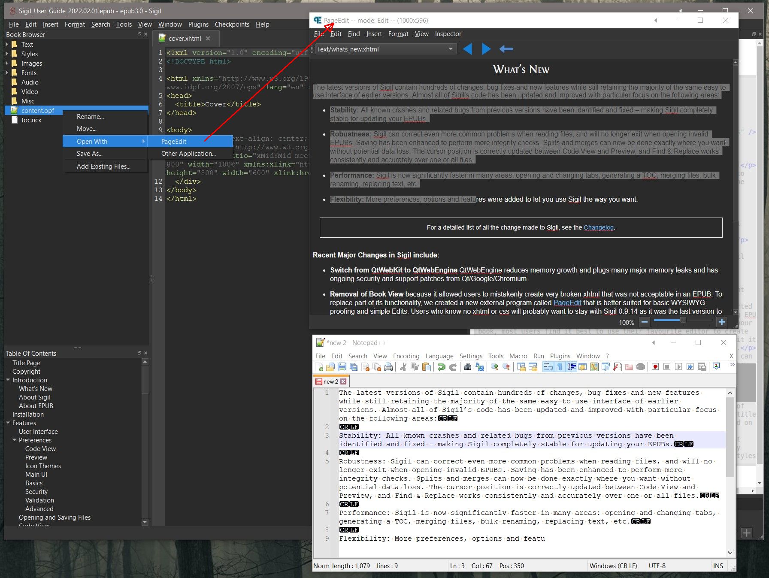Click the Replace icon in Notepad++ toolbar
The image size is (769, 578).
(x=479, y=367)
